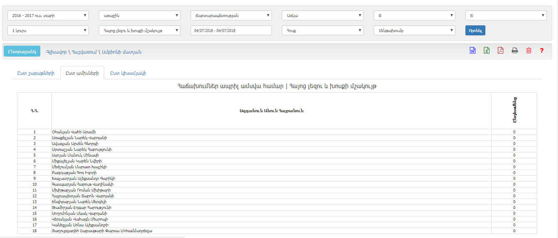The width and height of the screenshot is (558, 238).
Task: Click the red trash delete icon
Action: [529, 51]
